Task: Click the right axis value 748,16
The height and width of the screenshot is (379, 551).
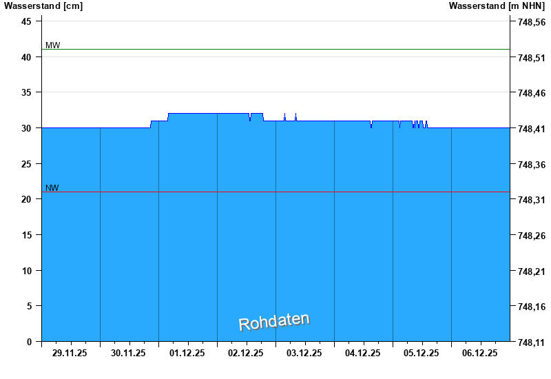Action: (x=532, y=307)
